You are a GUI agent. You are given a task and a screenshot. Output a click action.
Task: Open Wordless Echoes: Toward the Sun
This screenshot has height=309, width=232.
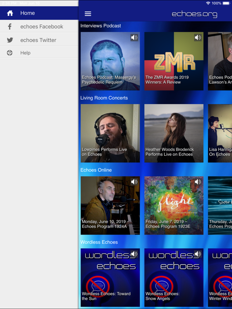point(110,278)
